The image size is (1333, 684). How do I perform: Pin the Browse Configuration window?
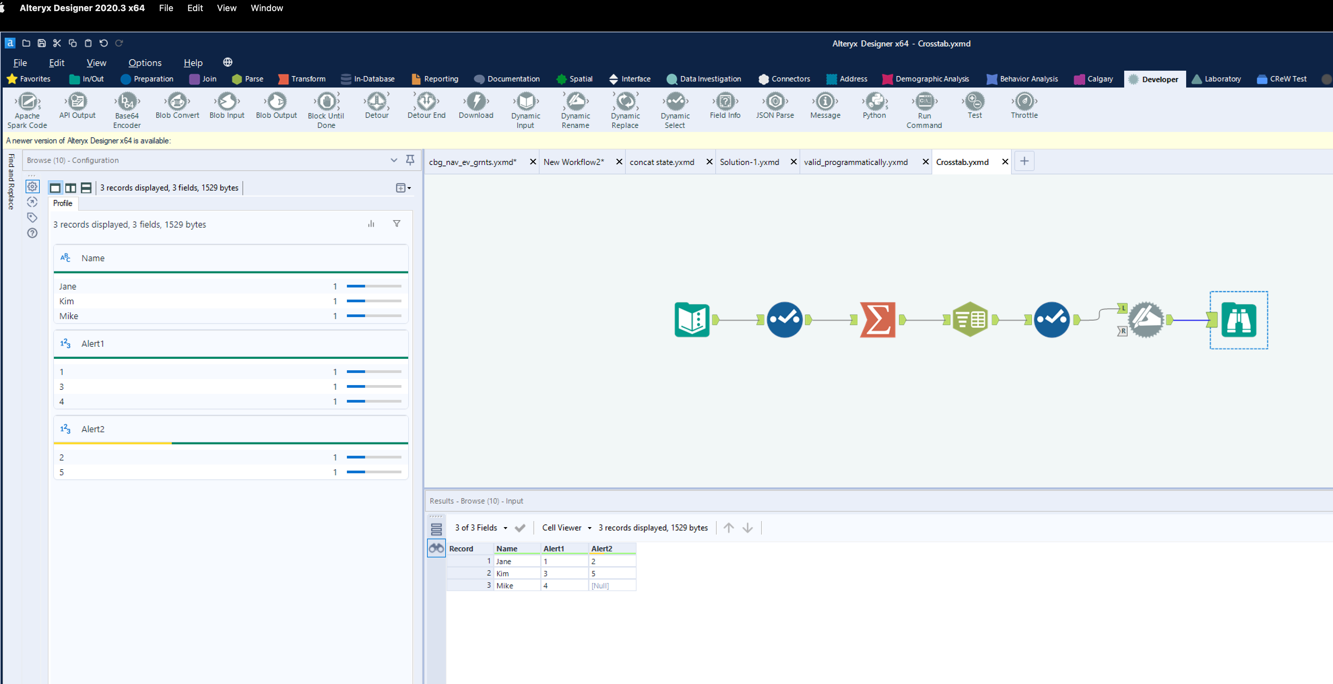click(410, 160)
